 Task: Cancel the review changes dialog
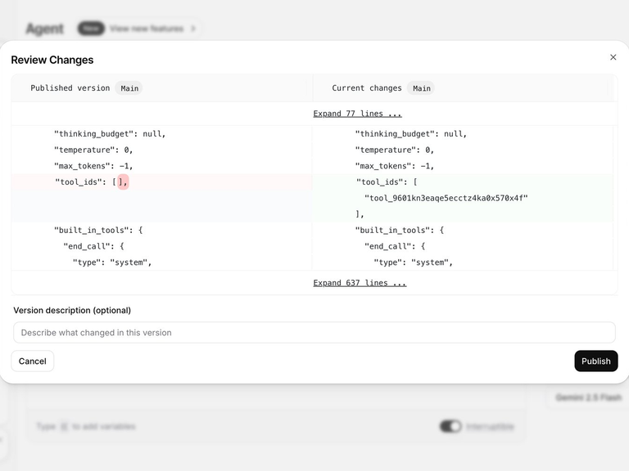pyautogui.click(x=33, y=361)
